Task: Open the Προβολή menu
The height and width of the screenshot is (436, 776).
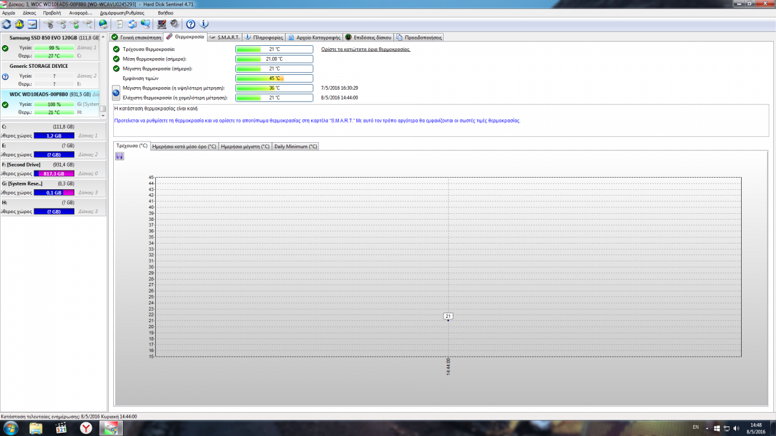Action: 52,12
